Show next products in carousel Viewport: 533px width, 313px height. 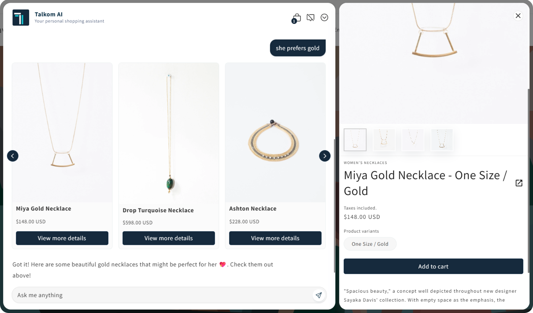324,156
